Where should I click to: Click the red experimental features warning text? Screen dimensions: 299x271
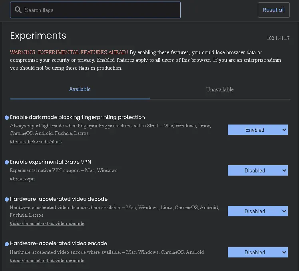coord(69,52)
